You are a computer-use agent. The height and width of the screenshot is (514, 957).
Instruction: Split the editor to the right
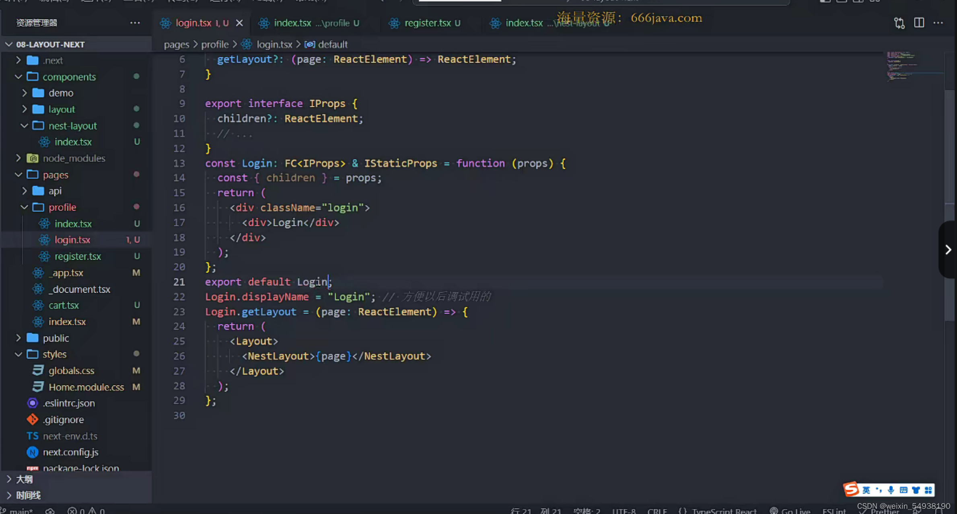click(x=919, y=23)
